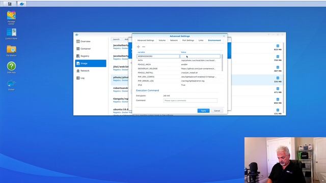Cancel the Advanced Settings dialog

[217, 111]
